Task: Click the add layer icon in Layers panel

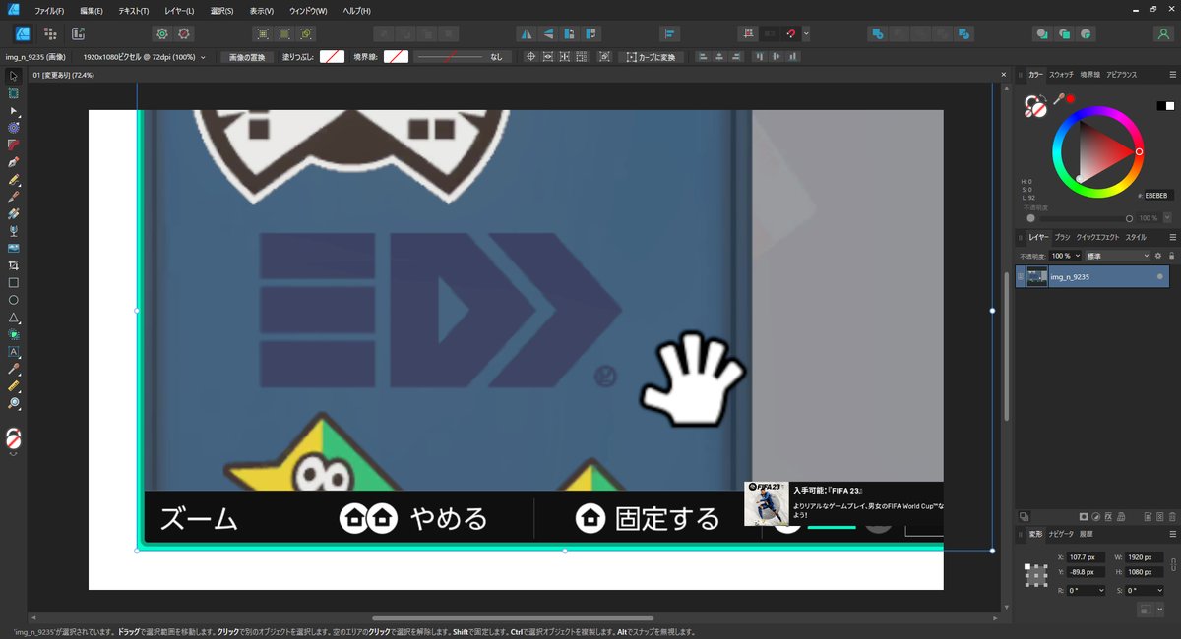Action: point(1149,516)
